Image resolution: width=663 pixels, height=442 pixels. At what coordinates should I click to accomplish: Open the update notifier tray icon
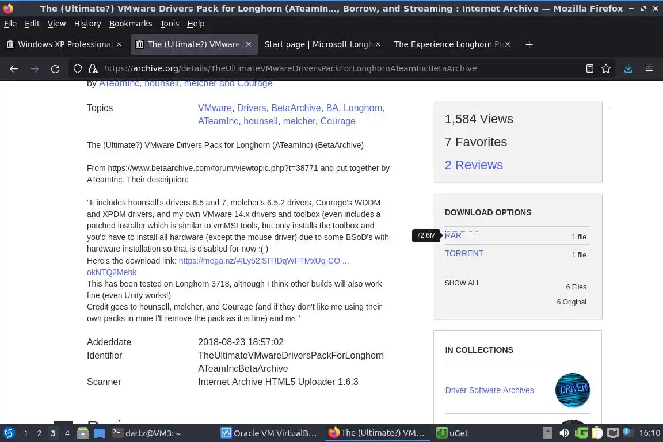tap(628, 432)
